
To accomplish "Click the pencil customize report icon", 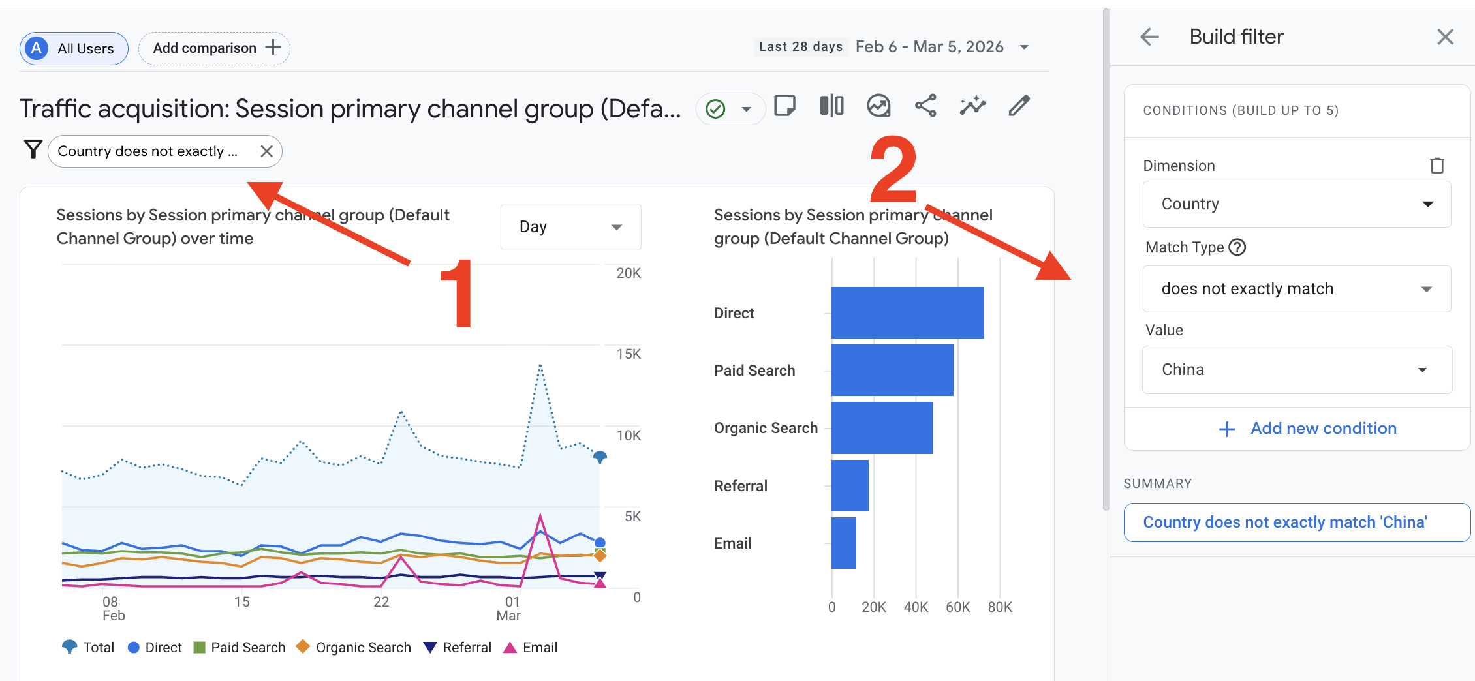I will click(1019, 106).
